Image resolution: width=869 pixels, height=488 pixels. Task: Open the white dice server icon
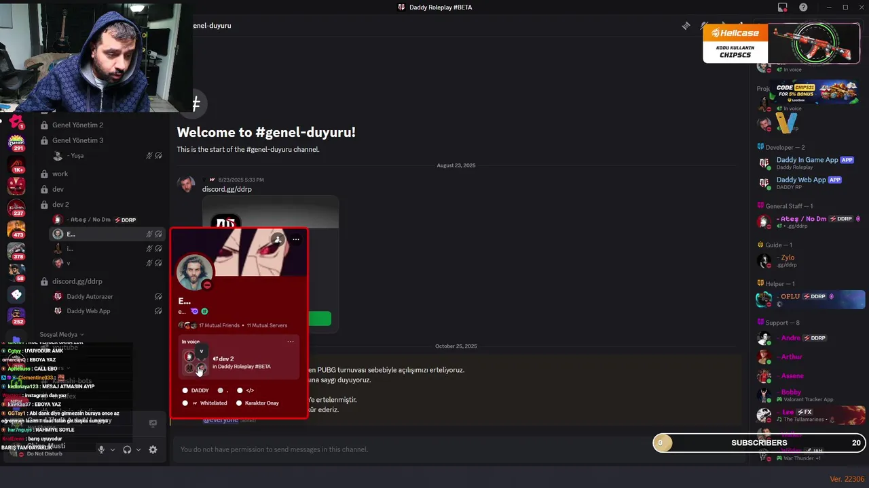point(16,294)
